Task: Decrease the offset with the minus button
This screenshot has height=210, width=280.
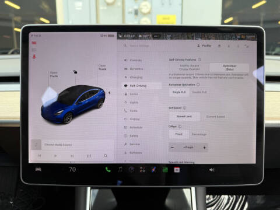Action: [172, 148]
